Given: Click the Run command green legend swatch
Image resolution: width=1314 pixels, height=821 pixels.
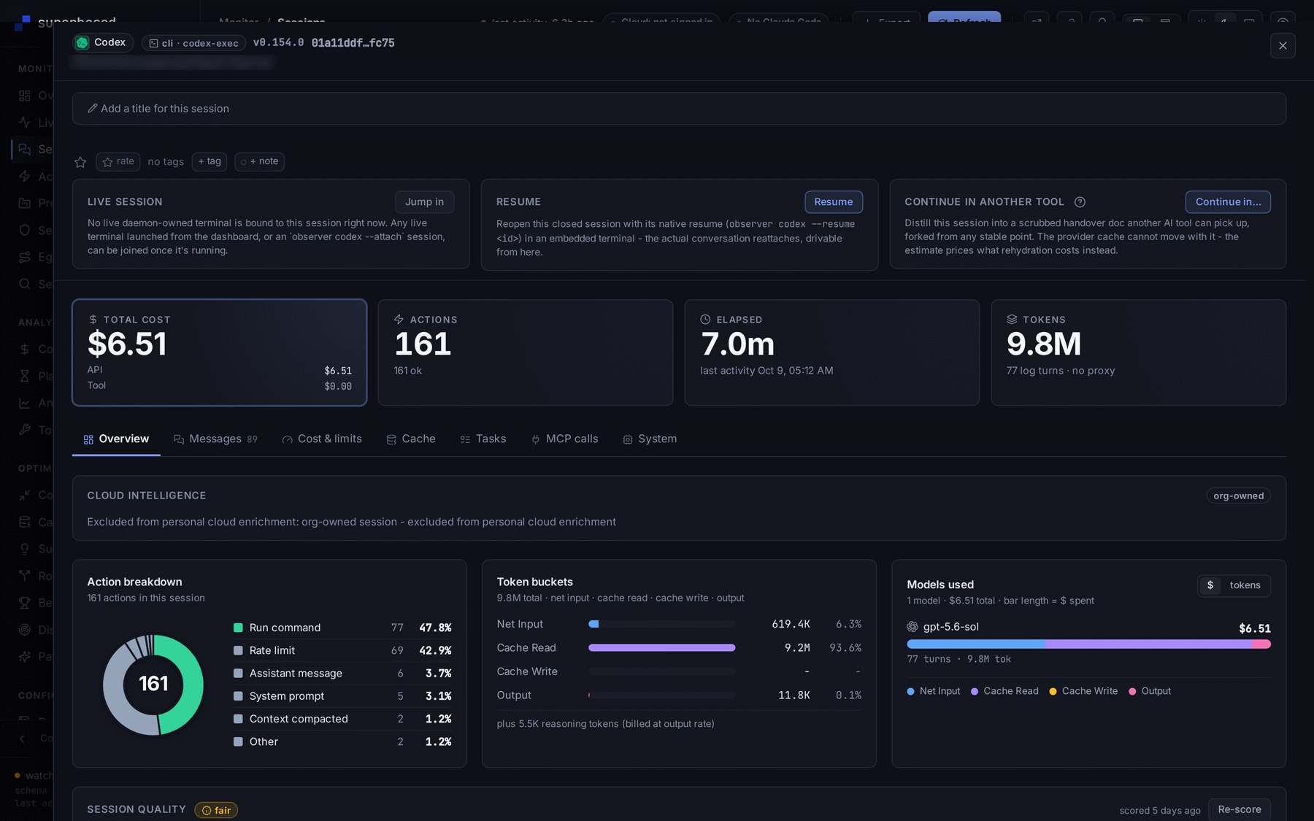Looking at the screenshot, I should point(238,628).
